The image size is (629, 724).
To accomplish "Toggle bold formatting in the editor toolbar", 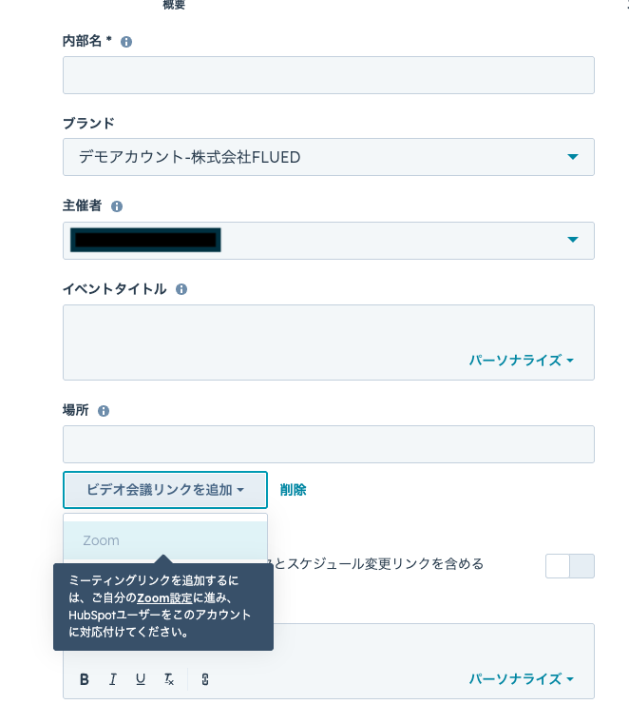I will tap(85, 679).
